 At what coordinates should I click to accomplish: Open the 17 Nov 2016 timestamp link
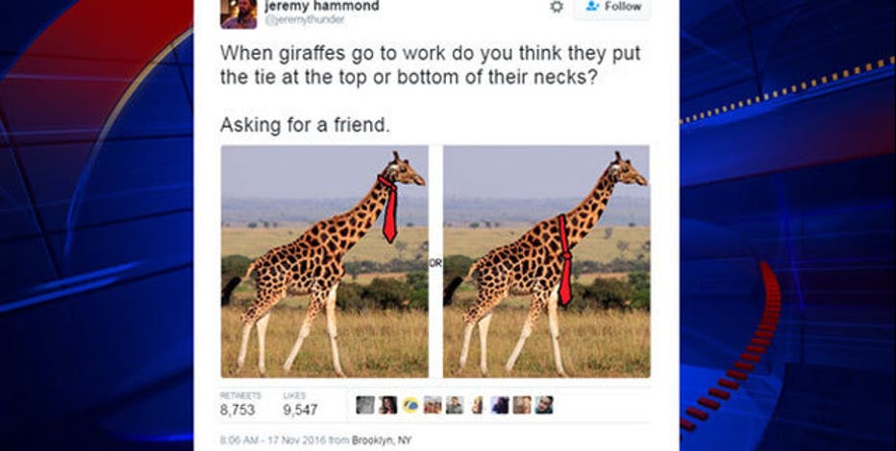275,440
